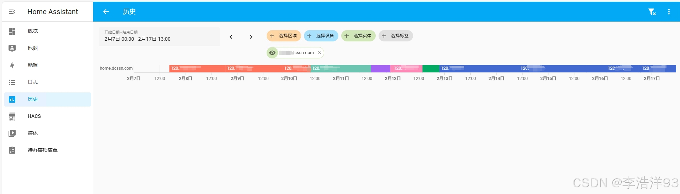This screenshot has width=680, height=194.
Task: Click the 能源 lightning bolt icon
Action: pos(12,65)
